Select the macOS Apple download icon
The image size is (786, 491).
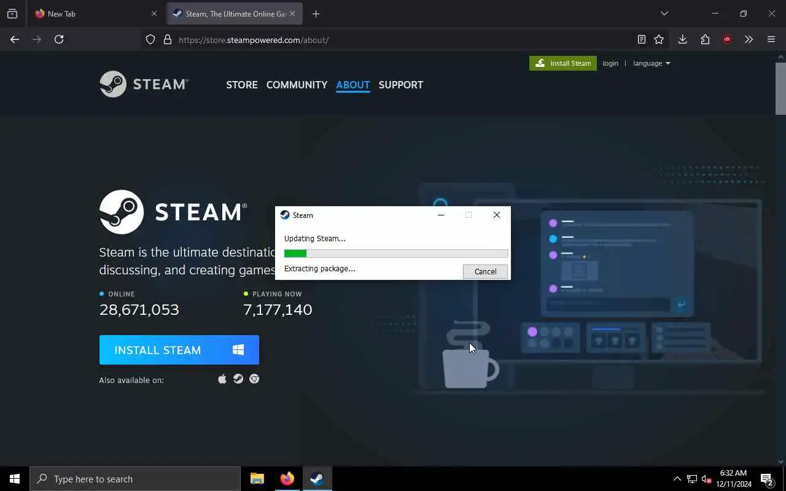click(222, 379)
